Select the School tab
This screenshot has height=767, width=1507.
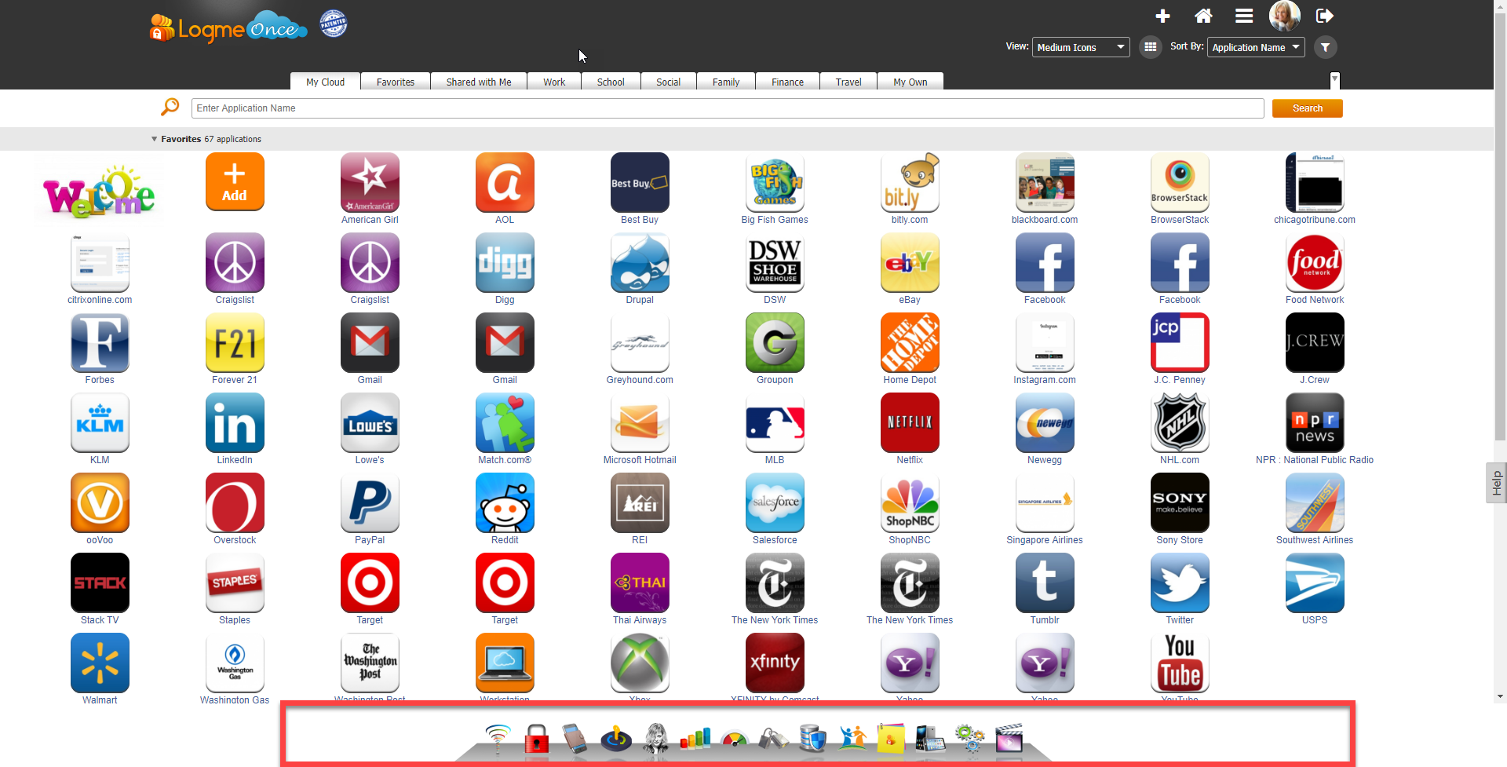(x=611, y=82)
